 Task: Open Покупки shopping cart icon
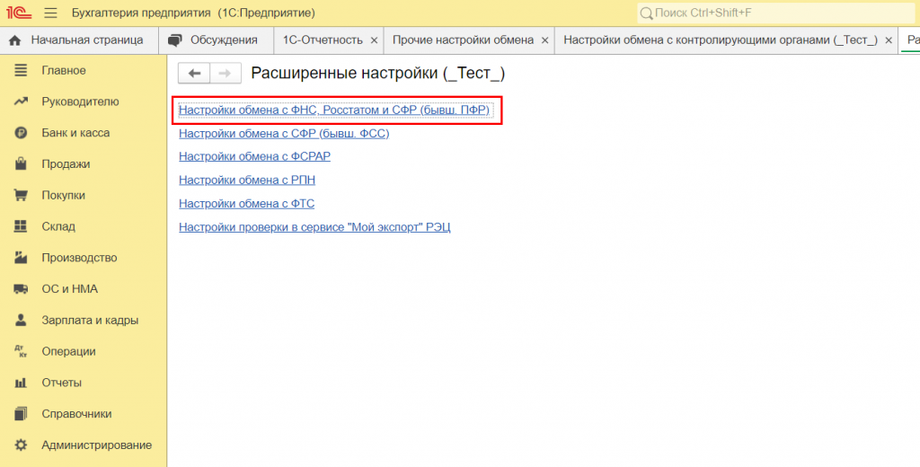21,195
